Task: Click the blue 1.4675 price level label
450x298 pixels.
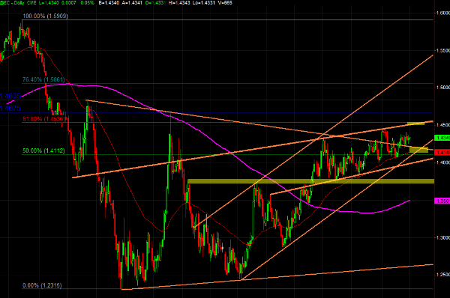Action: (x=10, y=109)
